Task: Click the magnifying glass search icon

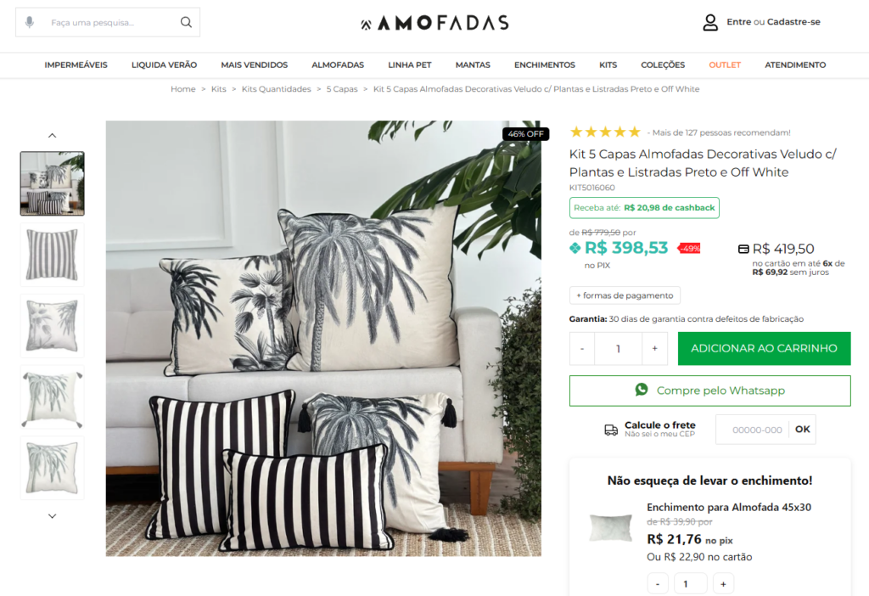Action: coord(186,22)
